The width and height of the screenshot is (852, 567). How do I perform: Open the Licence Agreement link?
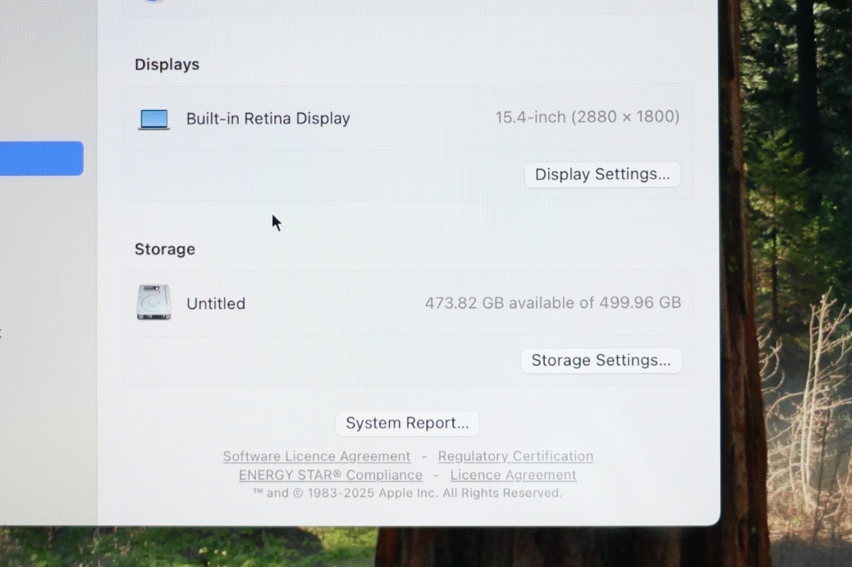coord(513,475)
